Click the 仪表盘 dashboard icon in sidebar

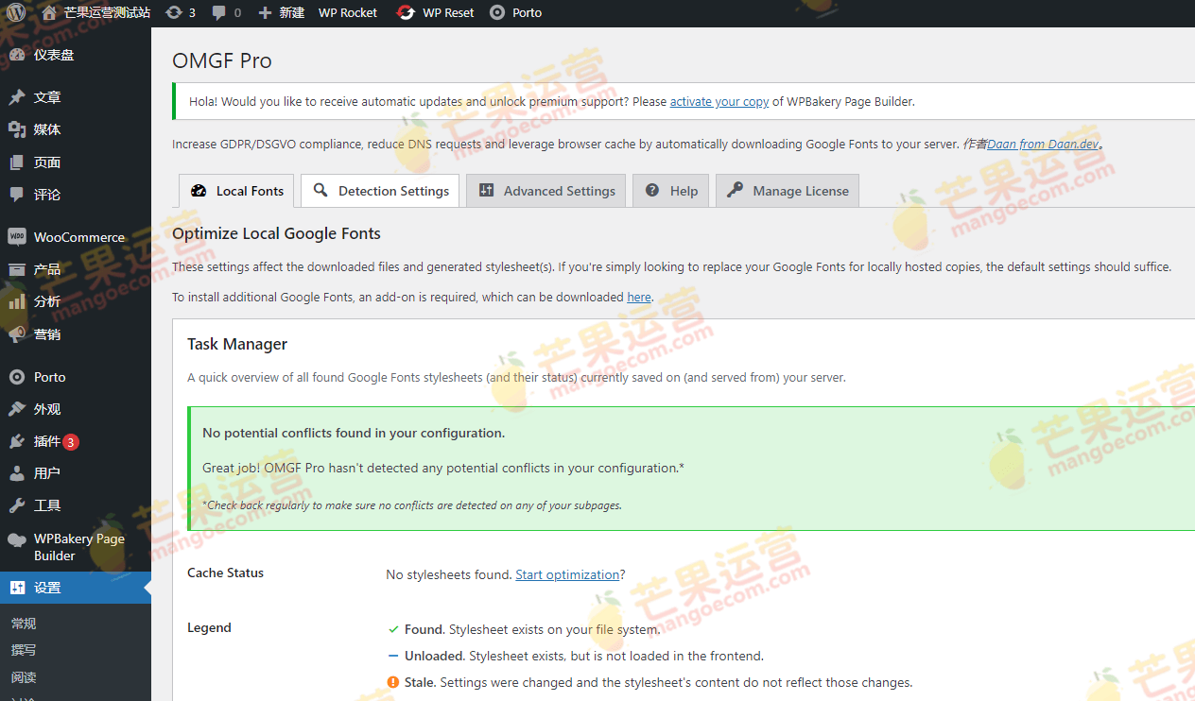pyautogui.click(x=16, y=55)
